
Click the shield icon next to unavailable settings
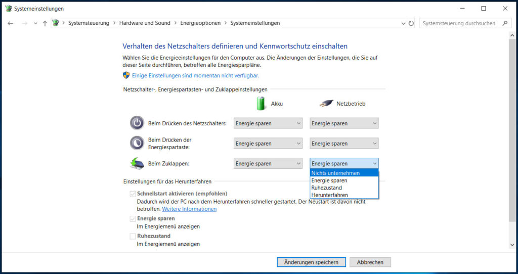(x=126, y=75)
